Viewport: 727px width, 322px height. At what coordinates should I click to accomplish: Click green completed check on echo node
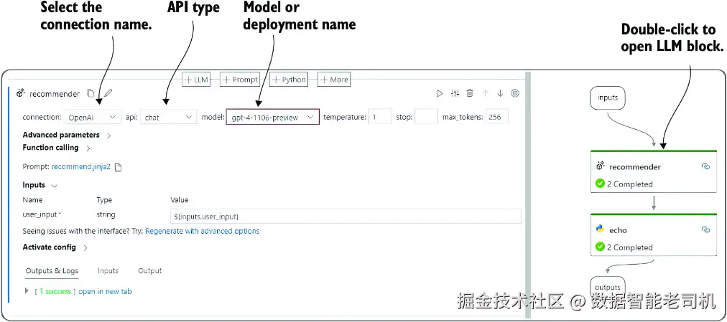pyautogui.click(x=600, y=247)
